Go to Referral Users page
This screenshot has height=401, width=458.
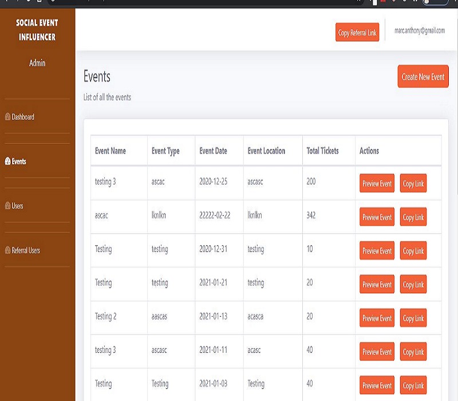26,250
